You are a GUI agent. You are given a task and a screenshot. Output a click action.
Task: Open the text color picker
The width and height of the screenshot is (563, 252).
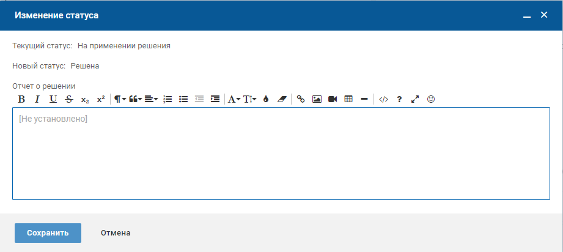266,99
